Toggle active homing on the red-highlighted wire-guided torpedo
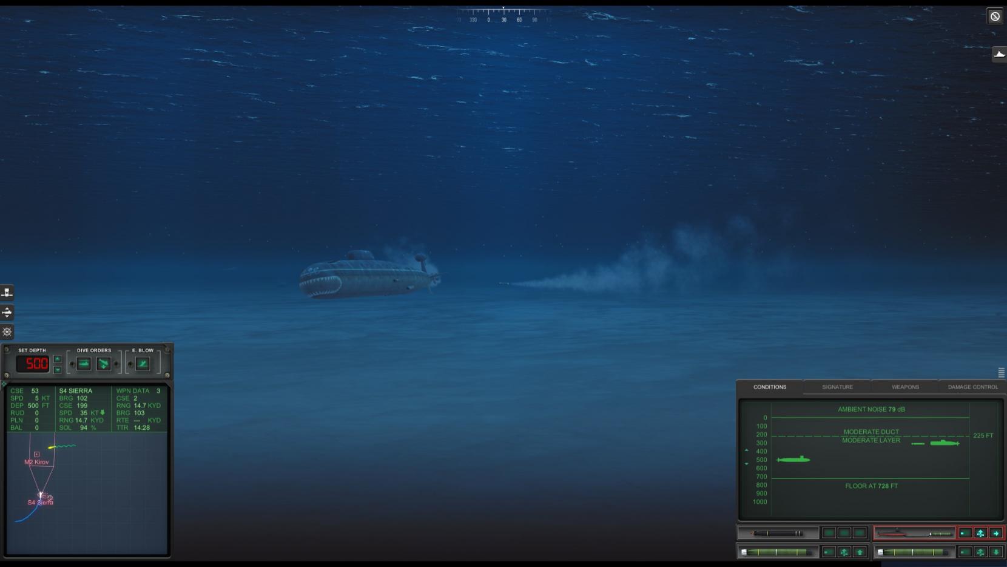The height and width of the screenshot is (567, 1007). coord(965,533)
